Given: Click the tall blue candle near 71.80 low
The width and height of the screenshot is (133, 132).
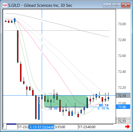Looking at the screenshot, I should point(39,108).
